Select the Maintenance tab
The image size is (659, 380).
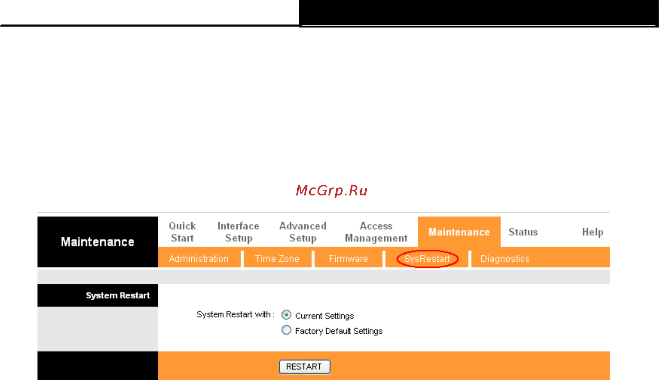tap(459, 232)
